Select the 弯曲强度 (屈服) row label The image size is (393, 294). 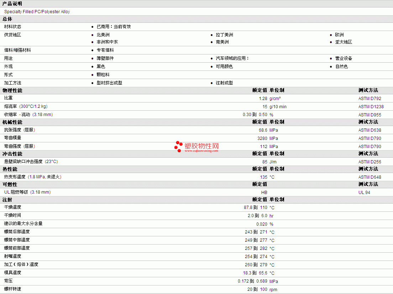tap(20, 146)
